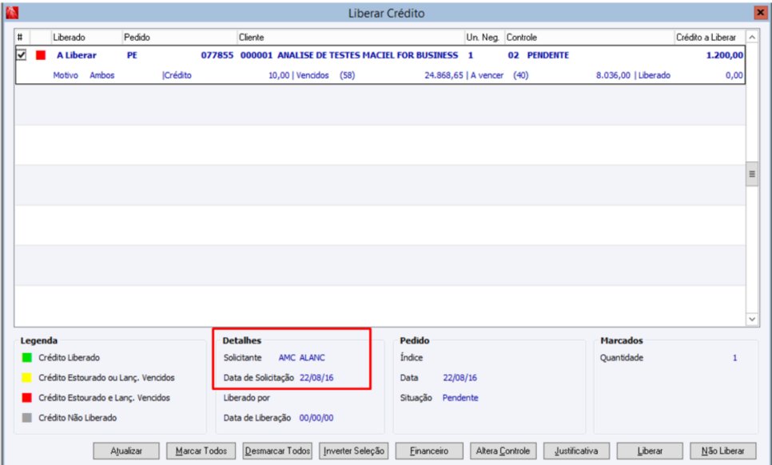
Task: Click the green Crédito Liberado legend square
Action: tap(27, 358)
